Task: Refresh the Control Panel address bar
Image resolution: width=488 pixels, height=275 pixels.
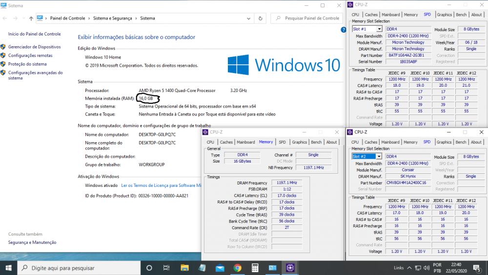Action: [x=261, y=18]
